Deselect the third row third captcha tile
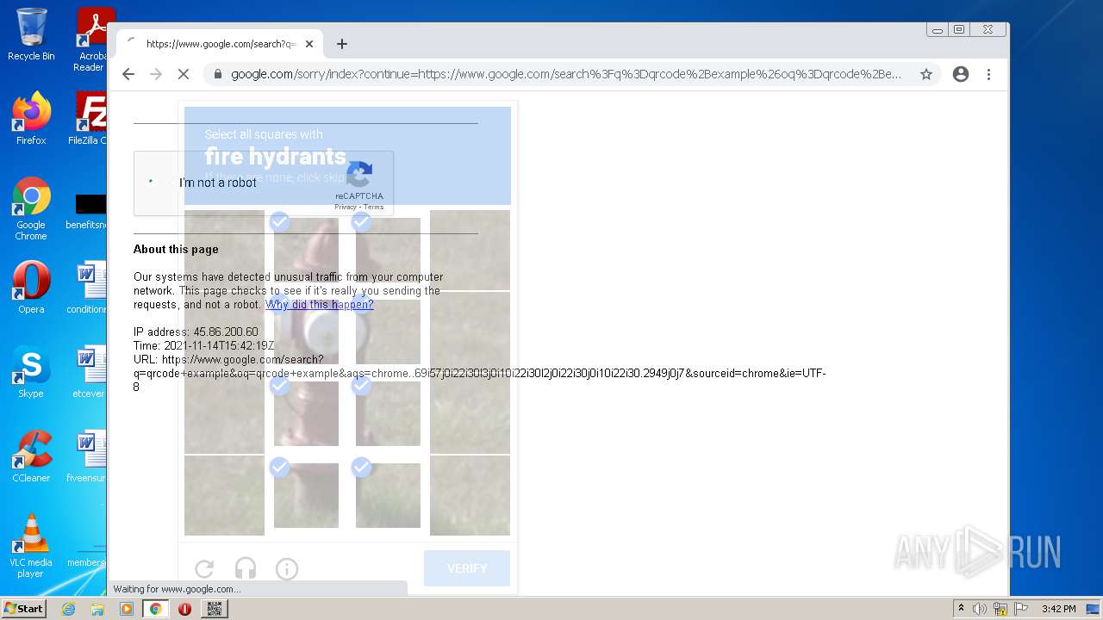1103x620 pixels. (388, 414)
